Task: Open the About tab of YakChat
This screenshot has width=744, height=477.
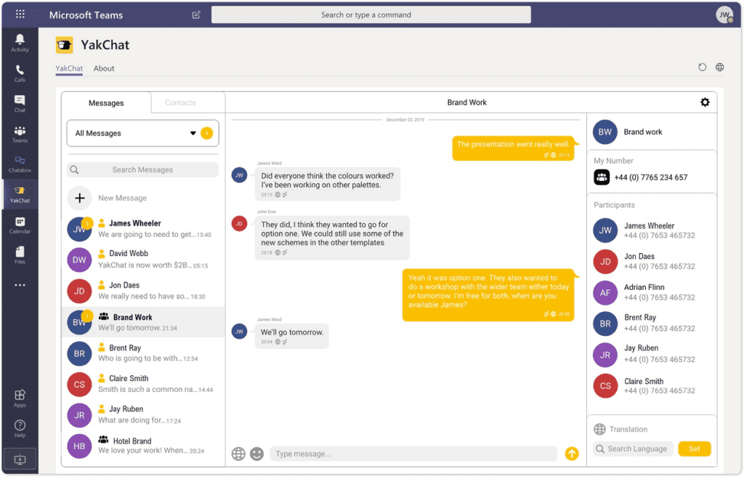Action: click(x=104, y=68)
